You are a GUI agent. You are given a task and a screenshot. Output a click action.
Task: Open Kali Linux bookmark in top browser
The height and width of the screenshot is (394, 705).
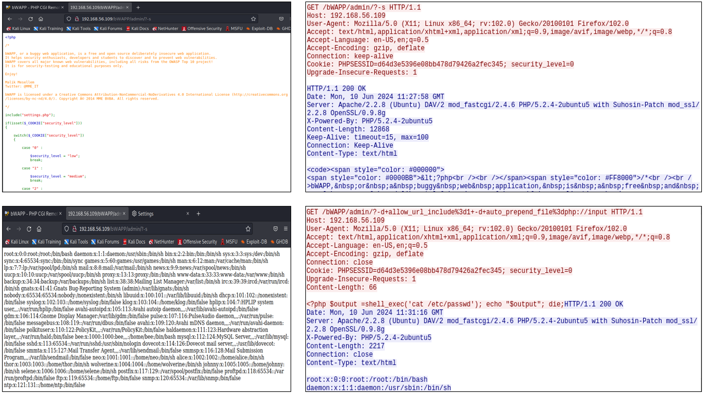coord(19,29)
